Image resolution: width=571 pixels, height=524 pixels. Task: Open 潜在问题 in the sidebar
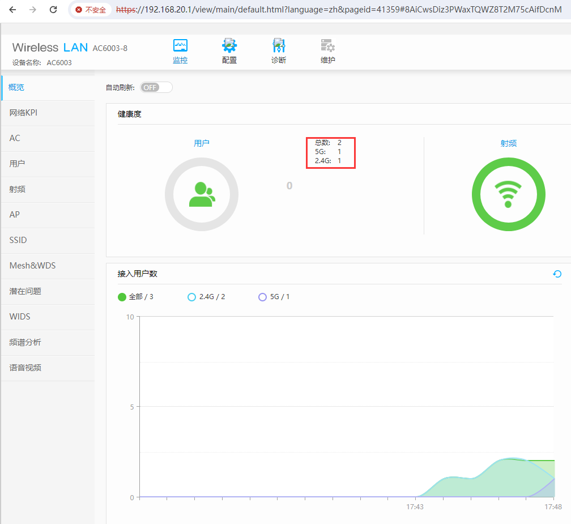[48, 291]
